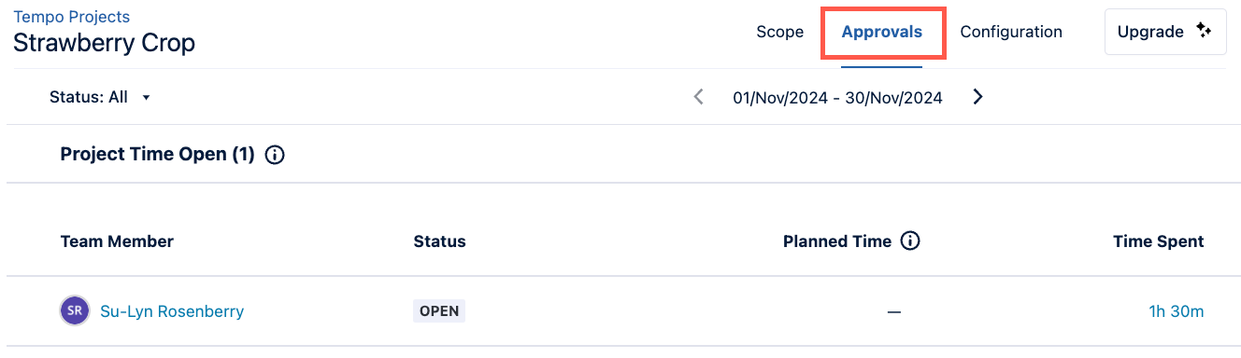Open the Tempo Projects breadcrumb link

(72, 17)
